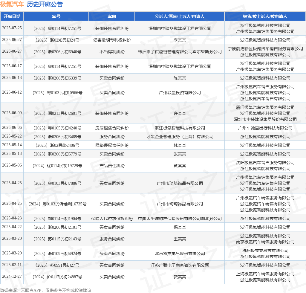Click case number (2025)苏0115民初2143号

57,239
